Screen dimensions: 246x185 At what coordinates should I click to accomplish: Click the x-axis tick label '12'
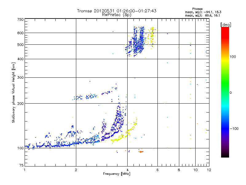click(x=209, y=170)
